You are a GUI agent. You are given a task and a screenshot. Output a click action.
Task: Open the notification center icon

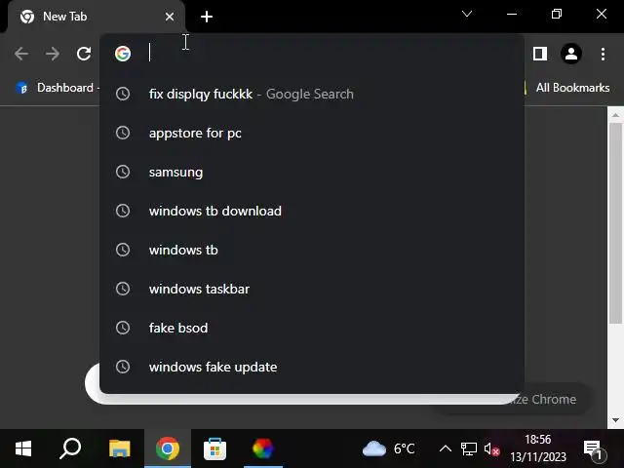(x=595, y=449)
